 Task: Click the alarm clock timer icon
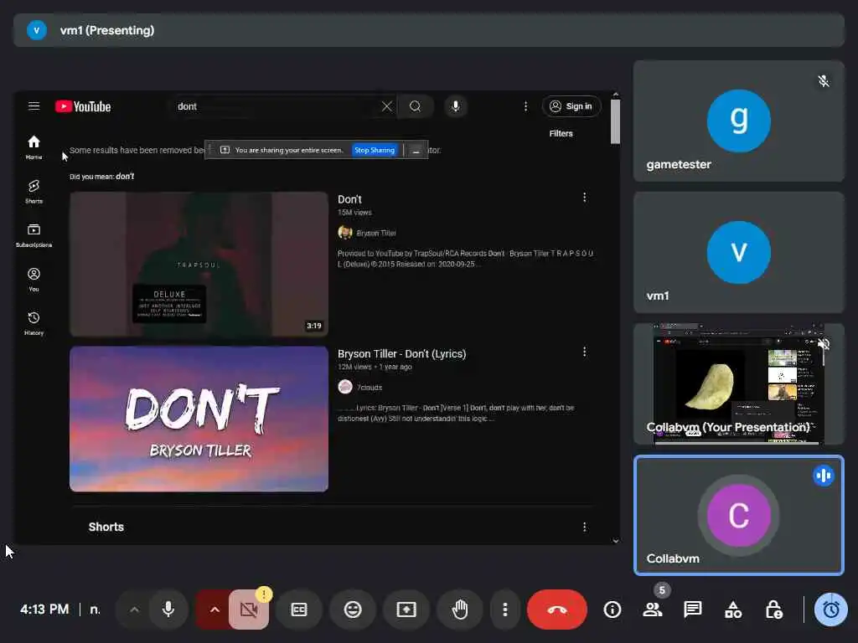tap(831, 610)
